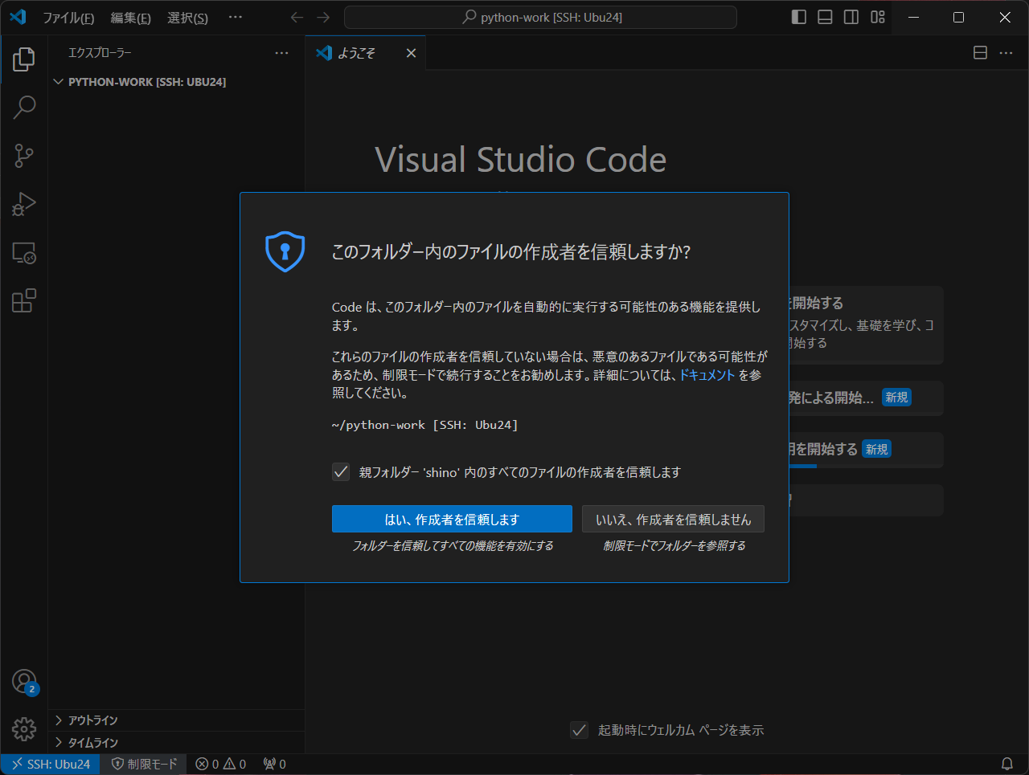1029x775 pixels.
Task: Click the VS Code logo in title bar
Action: tap(18, 17)
